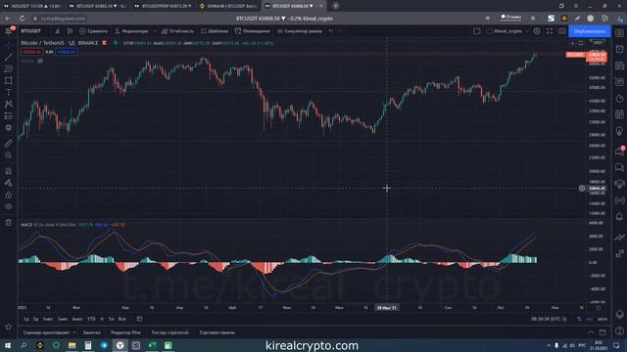Select the YTD time range

tap(91, 319)
